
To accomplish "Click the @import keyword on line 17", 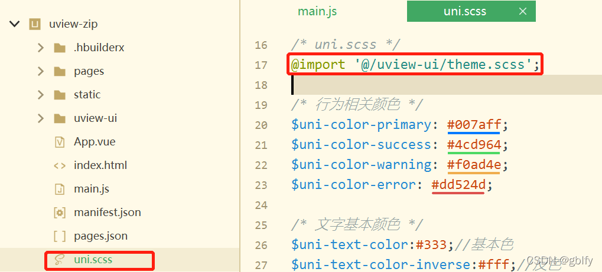I will coord(318,65).
